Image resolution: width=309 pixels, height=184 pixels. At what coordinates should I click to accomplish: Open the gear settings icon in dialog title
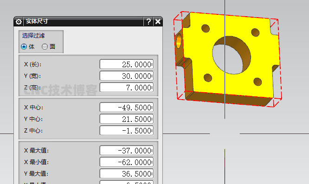19,21
